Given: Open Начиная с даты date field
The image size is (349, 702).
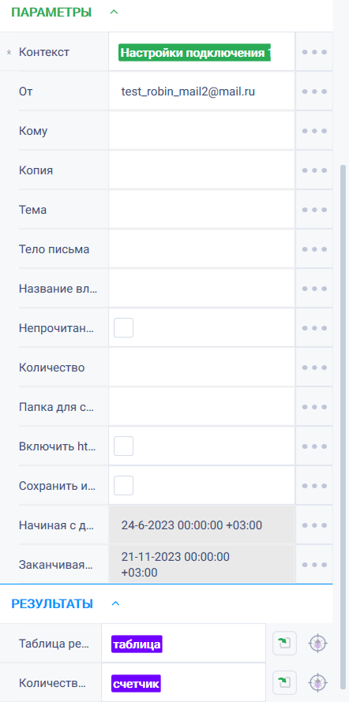Looking at the screenshot, I should (x=201, y=525).
